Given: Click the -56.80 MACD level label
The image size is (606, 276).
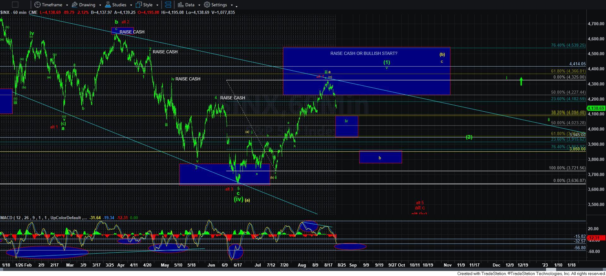Looking at the screenshot, I should click(x=579, y=248).
